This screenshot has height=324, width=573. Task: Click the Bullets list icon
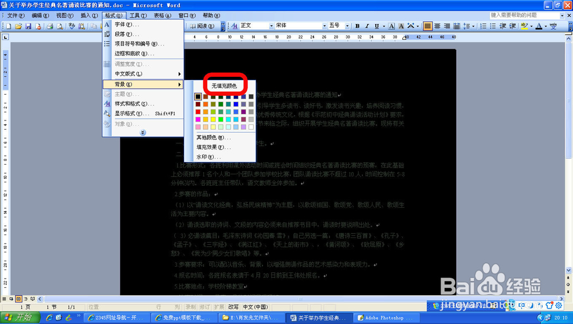(x=493, y=26)
